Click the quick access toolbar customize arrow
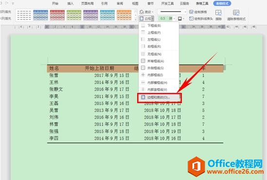 (13, 3)
